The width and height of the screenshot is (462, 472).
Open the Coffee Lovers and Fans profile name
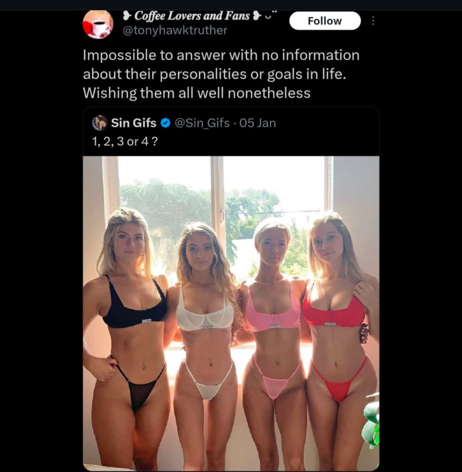192,16
